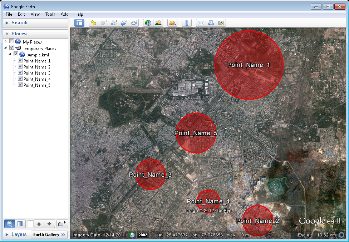Click the historical imagery clock in status bar
This screenshot has height=242, width=349.
click(x=132, y=235)
